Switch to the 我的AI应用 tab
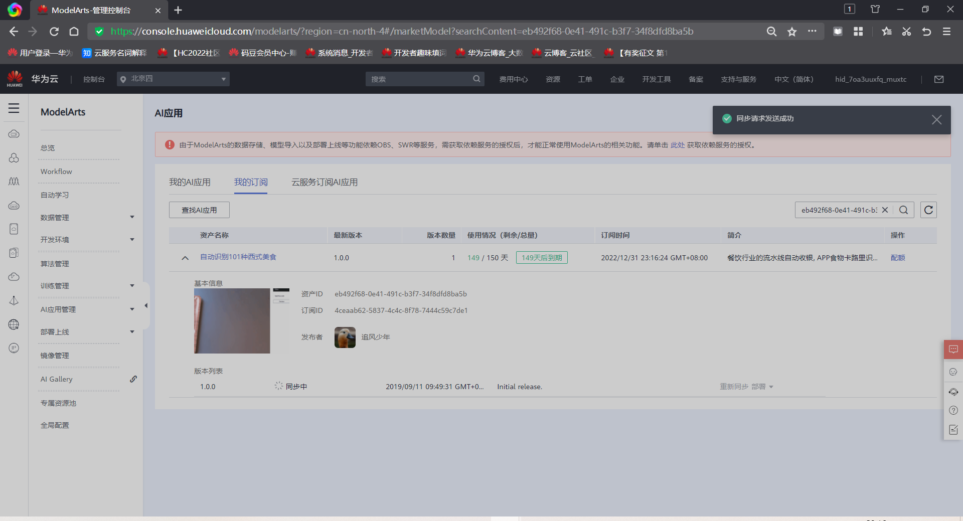963x521 pixels. (190, 182)
